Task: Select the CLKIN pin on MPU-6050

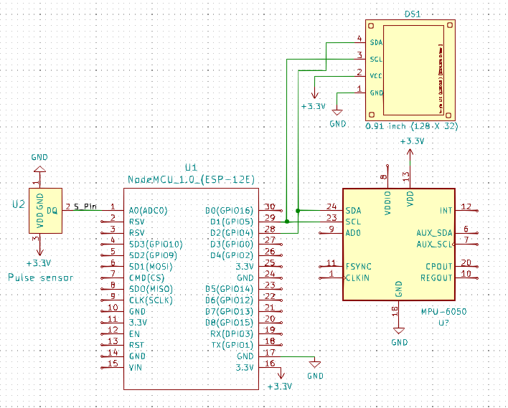Action: point(357,277)
